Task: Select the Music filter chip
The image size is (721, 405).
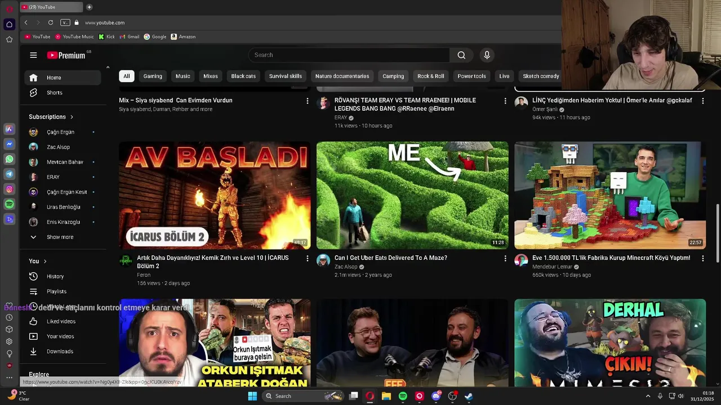Action: pyautogui.click(x=183, y=76)
